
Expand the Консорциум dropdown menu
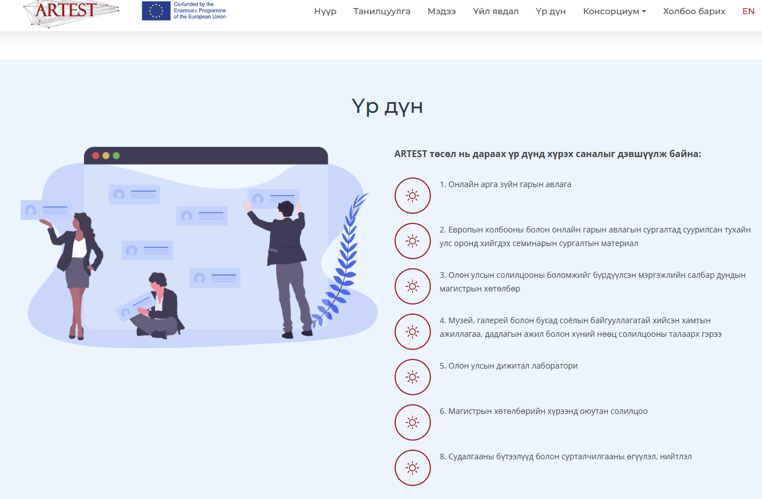tap(615, 11)
